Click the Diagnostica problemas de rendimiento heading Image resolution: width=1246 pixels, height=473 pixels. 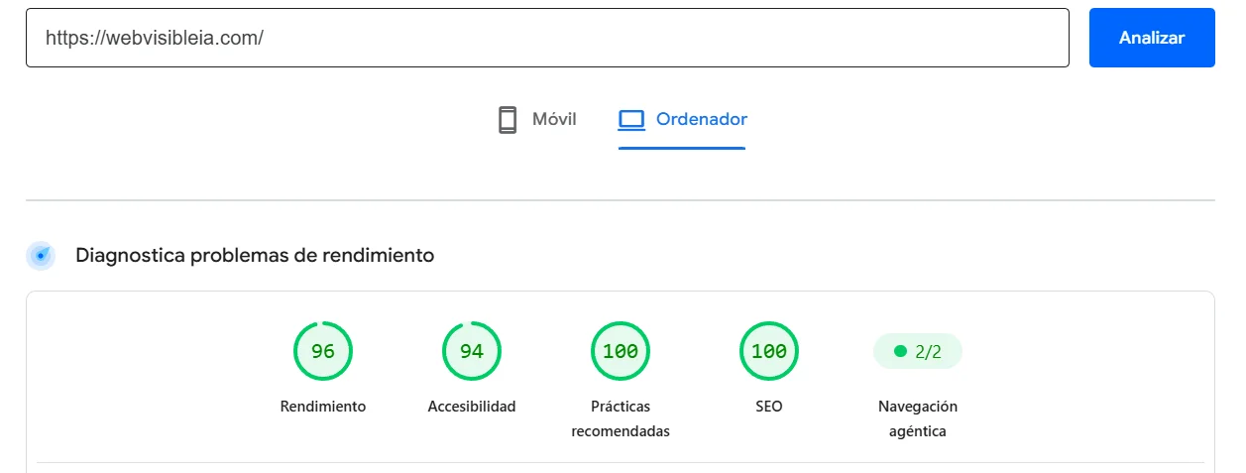coord(255,255)
